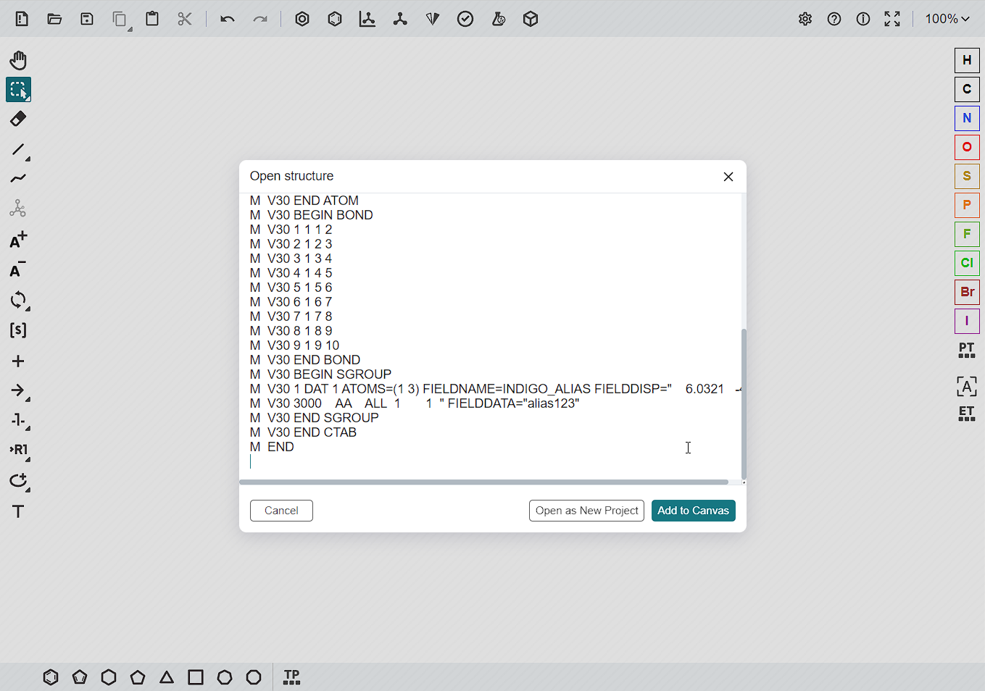Click the Help icon
This screenshot has width=985, height=691.
[834, 19]
